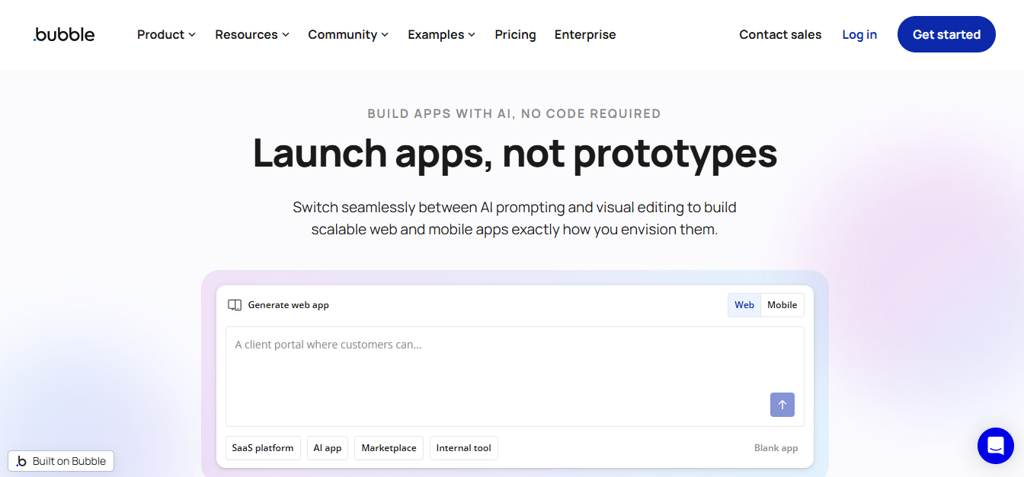Screen dimensions: 1024x477
Task: Click the device icon beside Generate web app
Action: coord(235,304)
